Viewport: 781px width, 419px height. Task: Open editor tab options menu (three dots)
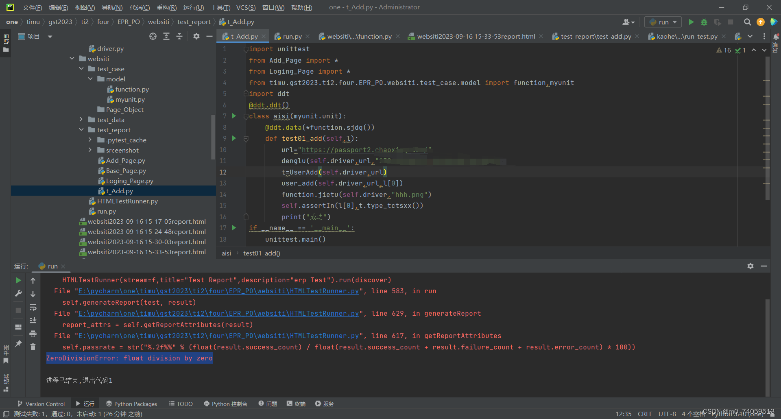(764, 36)
